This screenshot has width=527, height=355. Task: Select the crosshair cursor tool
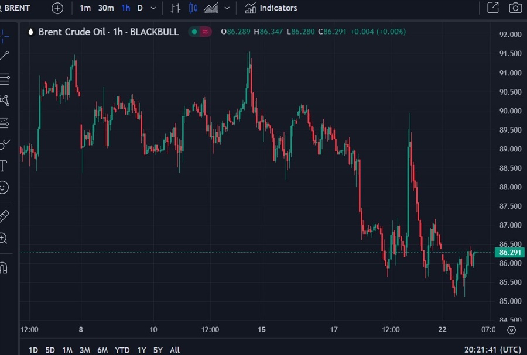pyautogui.click(x=4, y=36)
